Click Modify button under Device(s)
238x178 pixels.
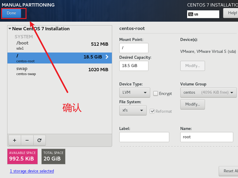click(192, 66)
